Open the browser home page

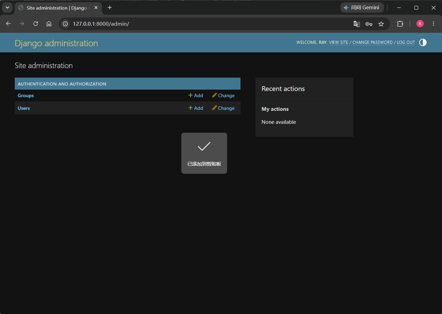49,24
